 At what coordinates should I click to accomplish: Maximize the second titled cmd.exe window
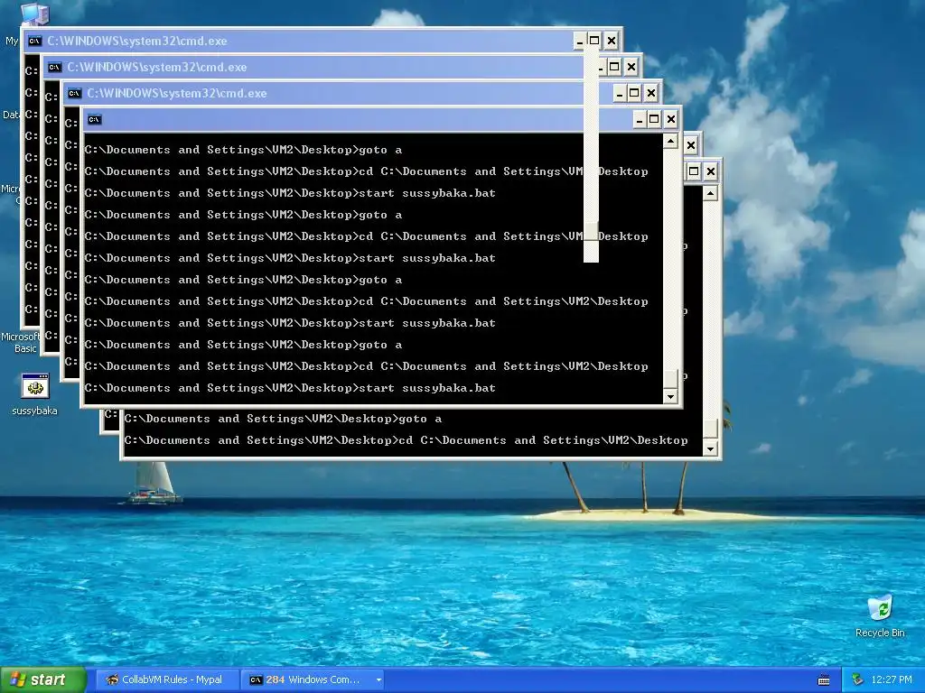614,67
